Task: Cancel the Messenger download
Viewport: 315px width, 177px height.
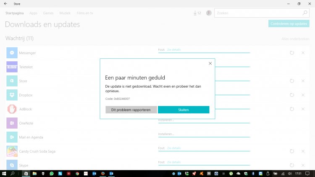Action: tap(303, 53)
